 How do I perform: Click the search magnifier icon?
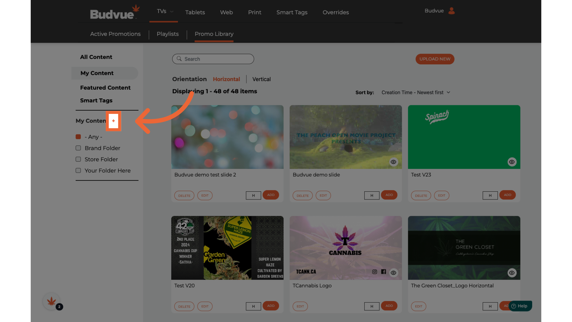tap(179, 59)
